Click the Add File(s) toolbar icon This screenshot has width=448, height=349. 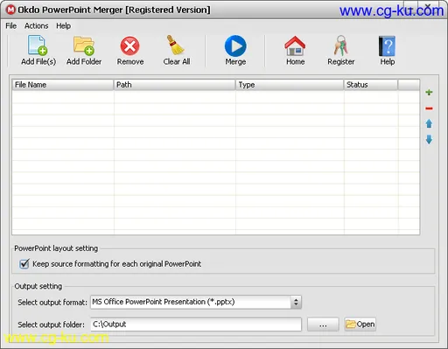(38, 45)
